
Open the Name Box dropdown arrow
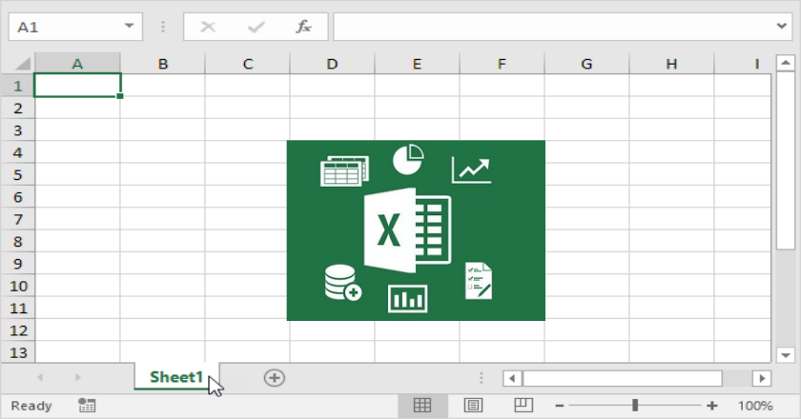coord(128,27)
